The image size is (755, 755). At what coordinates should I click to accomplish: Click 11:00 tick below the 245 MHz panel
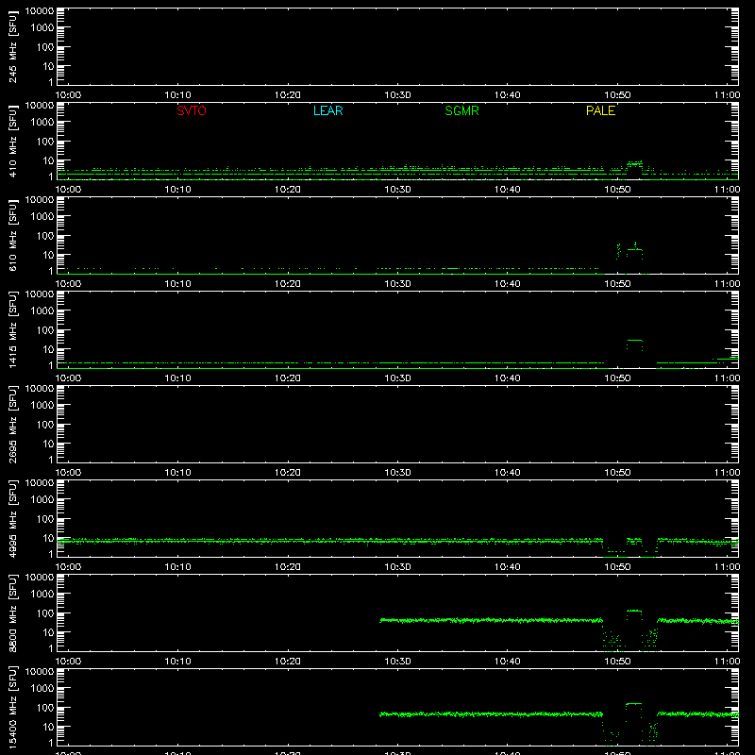coord(727,95)
